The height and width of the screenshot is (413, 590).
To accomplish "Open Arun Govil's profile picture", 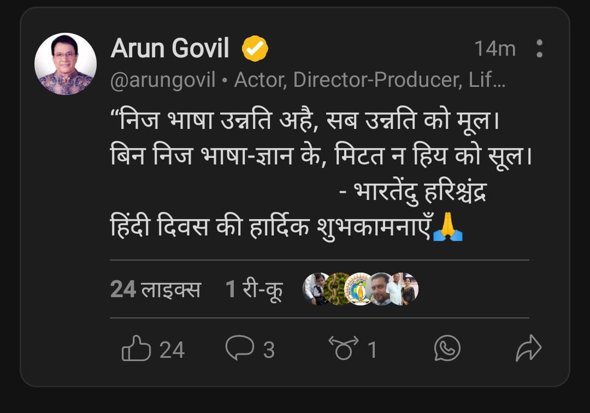I will [x=66, y=64].
